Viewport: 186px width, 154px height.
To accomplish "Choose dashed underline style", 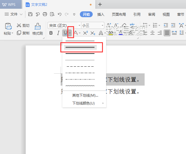I will pos(80,66).
